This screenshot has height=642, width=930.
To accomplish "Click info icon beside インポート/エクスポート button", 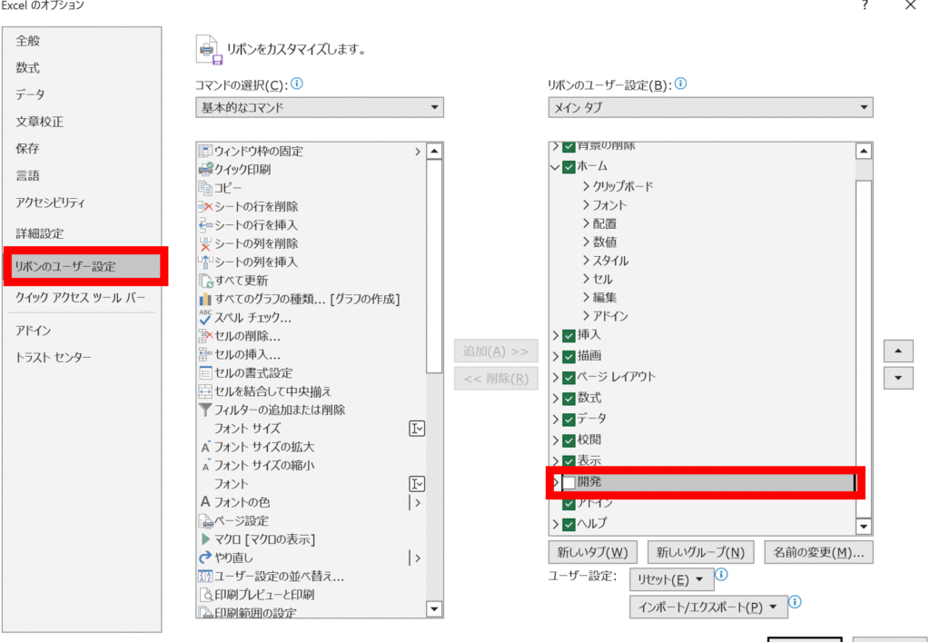I will [796, 602].
